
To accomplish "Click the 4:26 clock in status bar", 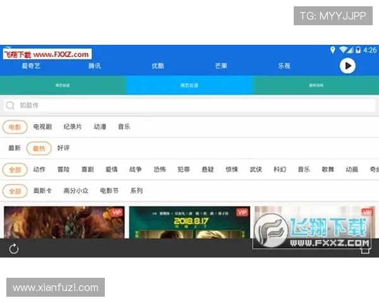I will click(370, 50).
